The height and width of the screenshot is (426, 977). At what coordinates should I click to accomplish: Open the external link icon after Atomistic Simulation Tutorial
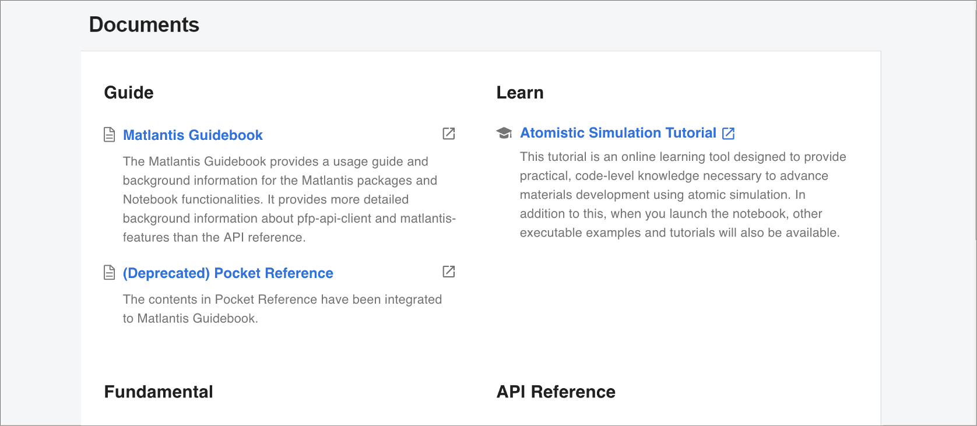[728, 133]
